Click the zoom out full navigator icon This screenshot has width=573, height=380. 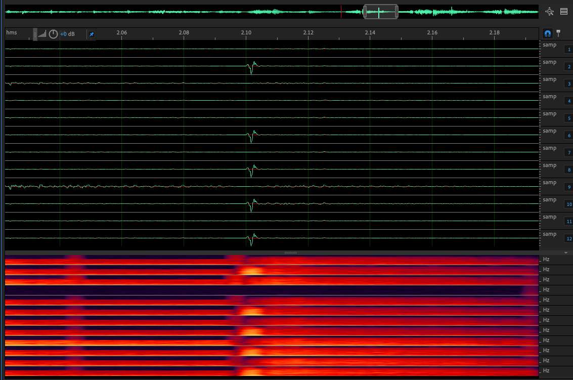point(550,11)
